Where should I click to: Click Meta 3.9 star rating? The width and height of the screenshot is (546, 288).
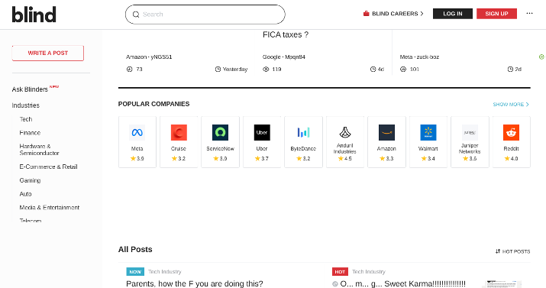tap(137, 158)
